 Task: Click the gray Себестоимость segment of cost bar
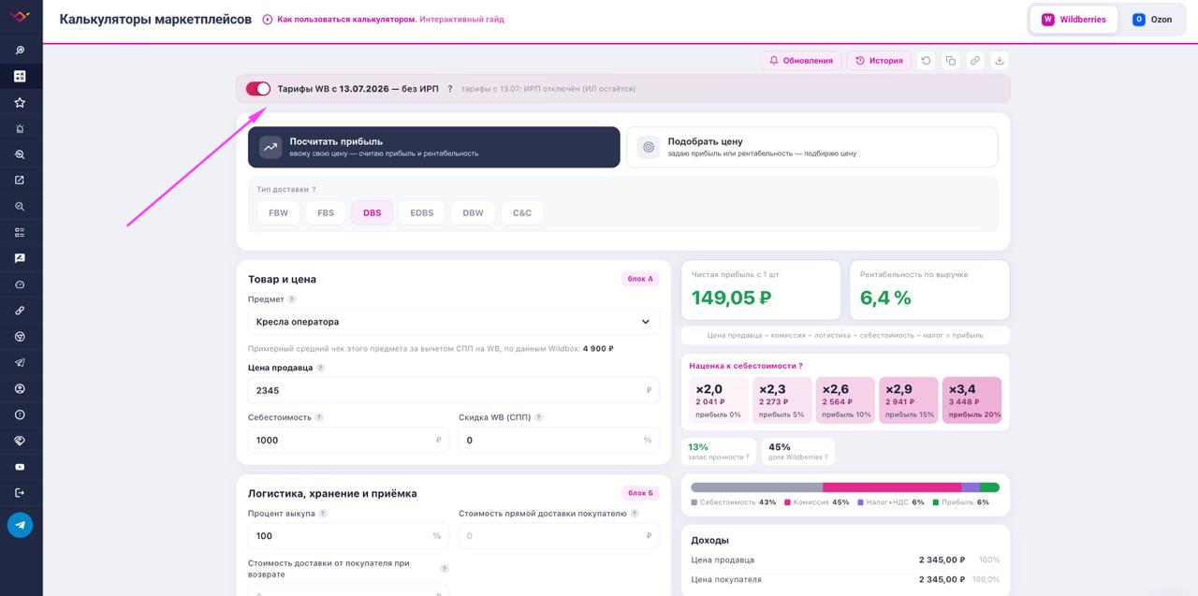tap(756, 487)
